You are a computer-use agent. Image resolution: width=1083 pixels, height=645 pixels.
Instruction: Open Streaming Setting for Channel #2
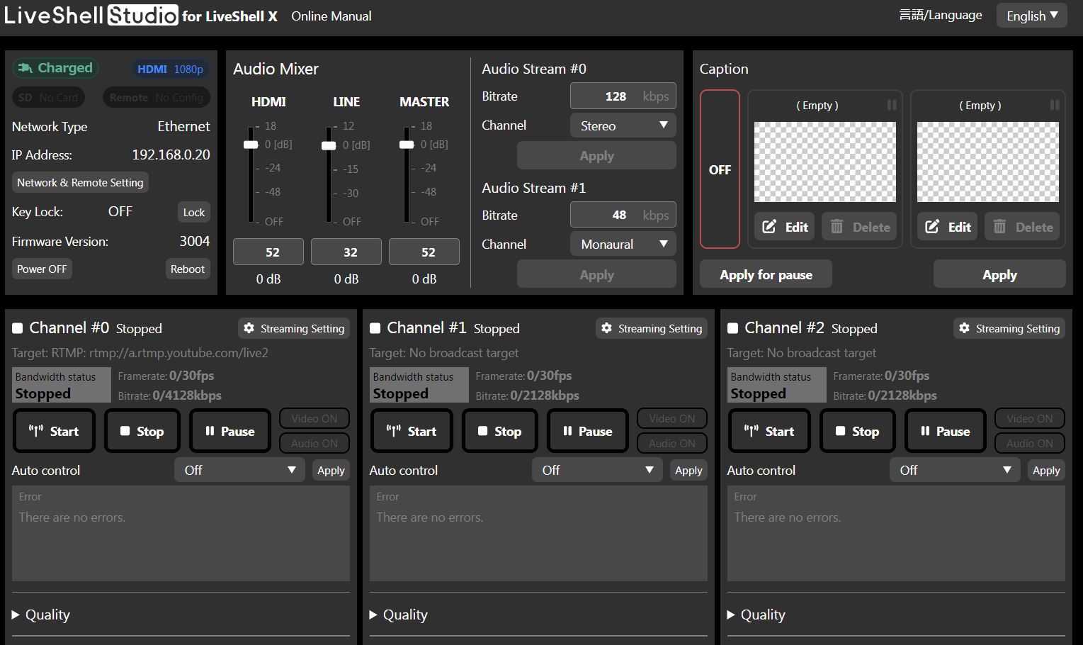coord(1009,328)
